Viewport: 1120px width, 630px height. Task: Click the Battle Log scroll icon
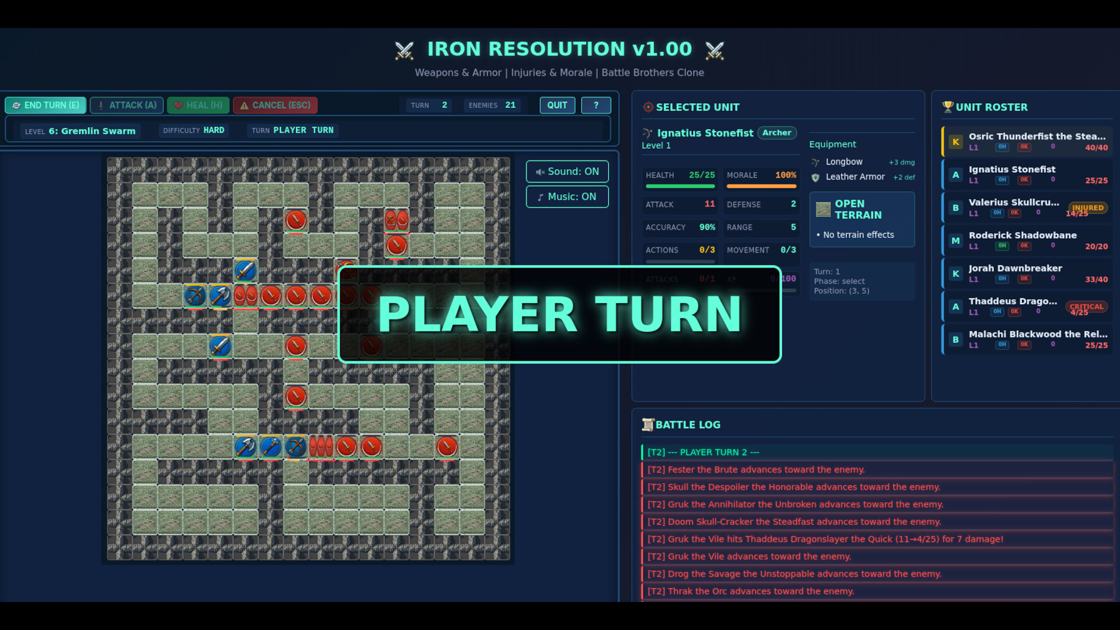pos(647,425)
